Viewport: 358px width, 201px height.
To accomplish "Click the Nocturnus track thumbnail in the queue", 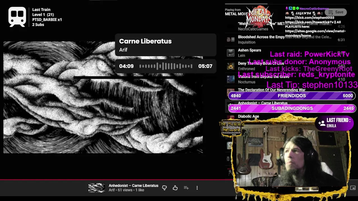I will [x=230, y=79].
